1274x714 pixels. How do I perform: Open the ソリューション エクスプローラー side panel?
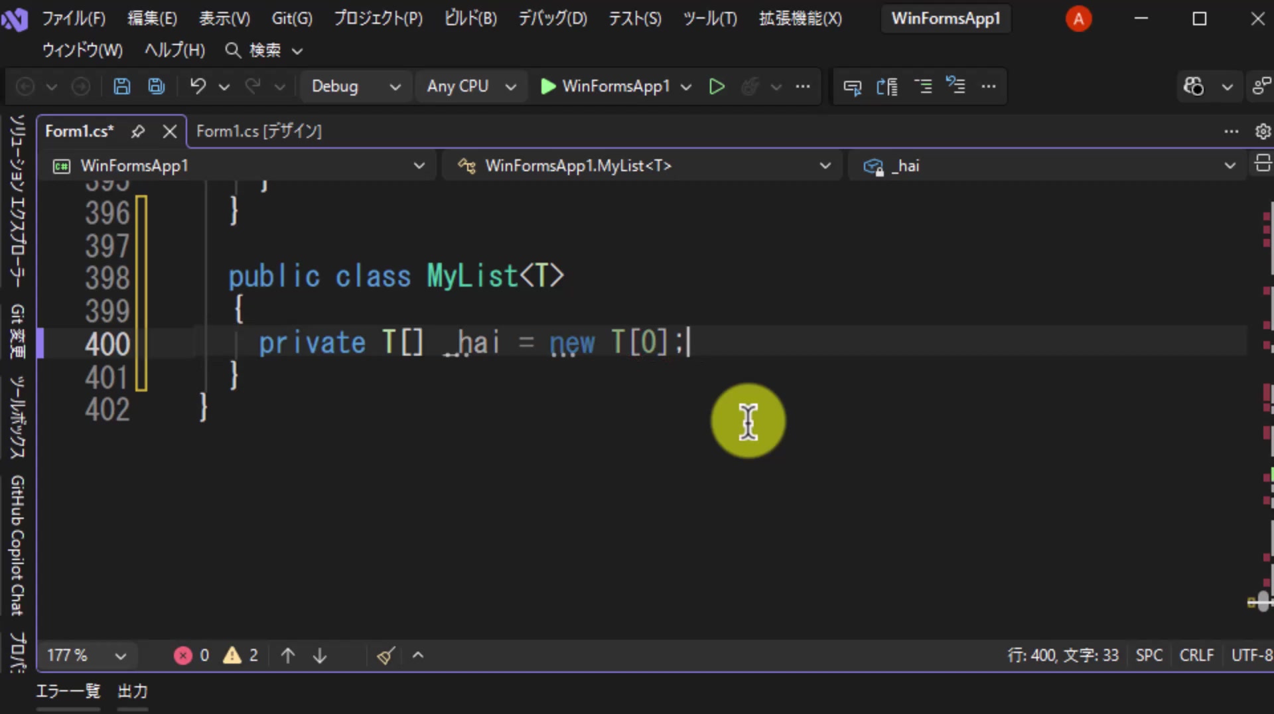[x=18, y=201]
